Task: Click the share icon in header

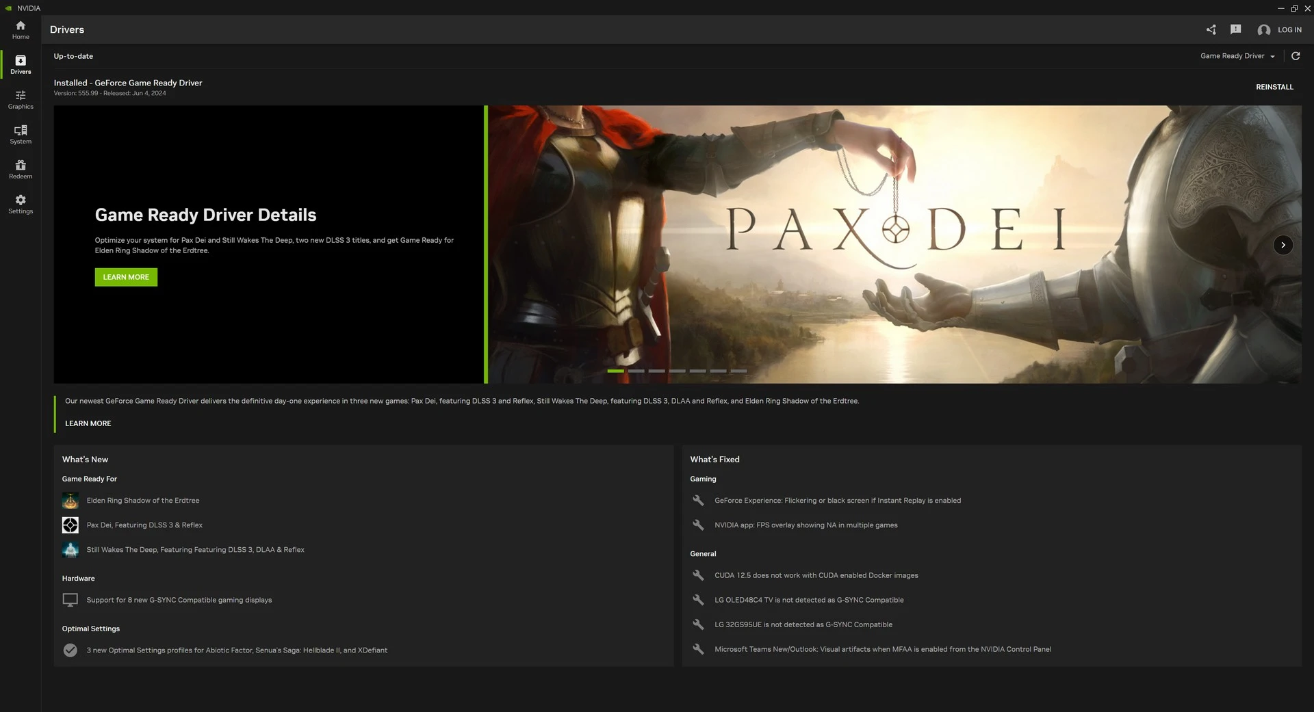Action: pos(1211,29)
